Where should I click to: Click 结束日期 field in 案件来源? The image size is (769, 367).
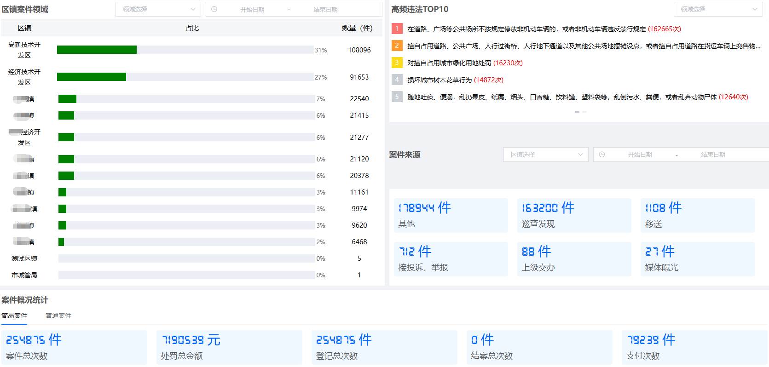click(713, 155)
